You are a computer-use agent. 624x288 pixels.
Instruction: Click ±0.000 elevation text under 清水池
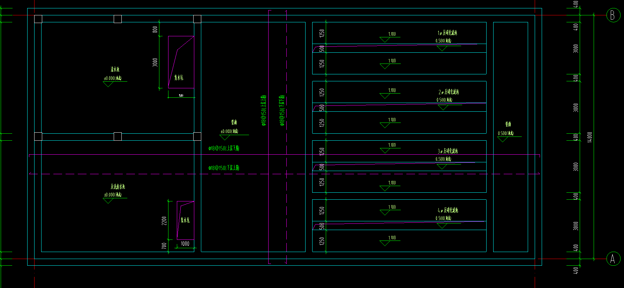[113, 78]
